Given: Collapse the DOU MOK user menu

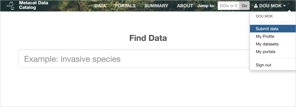Looking at the screenshot, I should pos(270,6).
